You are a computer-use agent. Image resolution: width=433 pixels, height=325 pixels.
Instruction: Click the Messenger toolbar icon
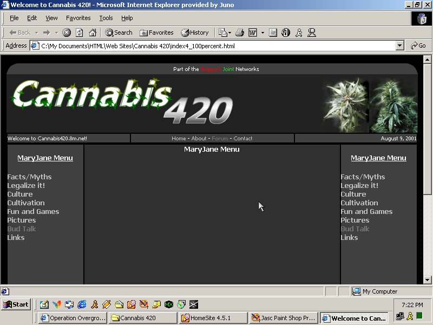click(312, 32)
